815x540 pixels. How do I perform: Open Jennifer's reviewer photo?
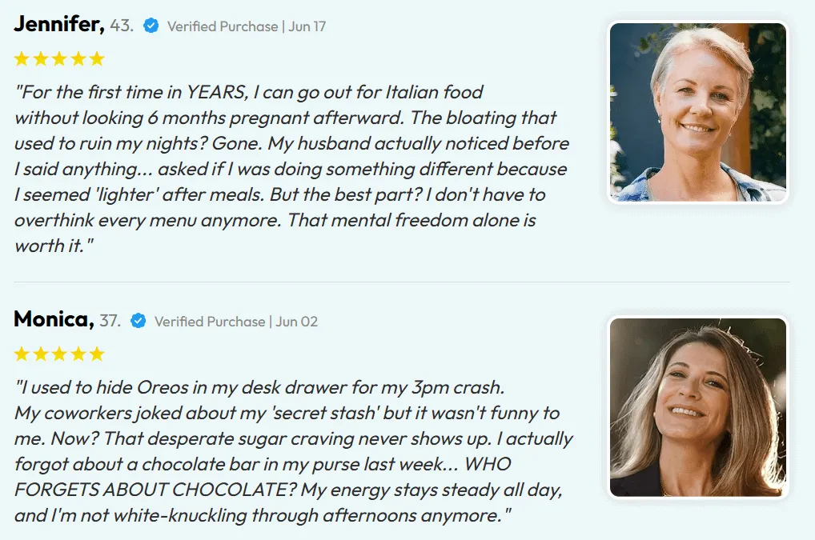[697, 112]
